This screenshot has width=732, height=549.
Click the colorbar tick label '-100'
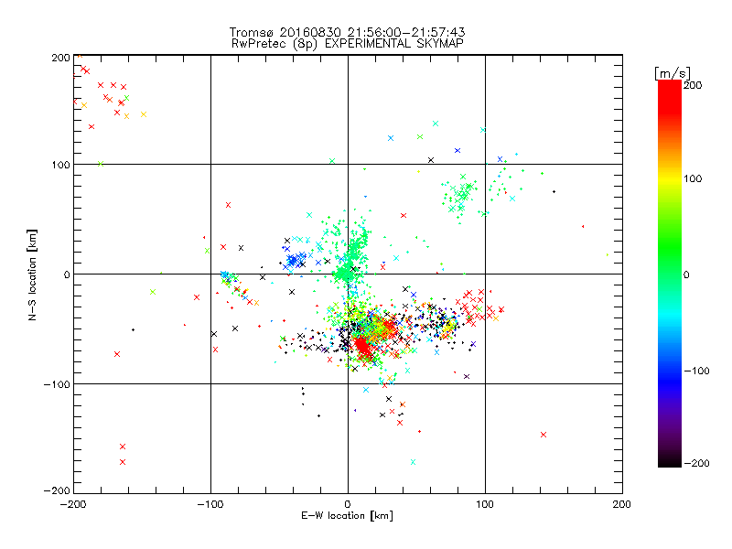(696, 371)
